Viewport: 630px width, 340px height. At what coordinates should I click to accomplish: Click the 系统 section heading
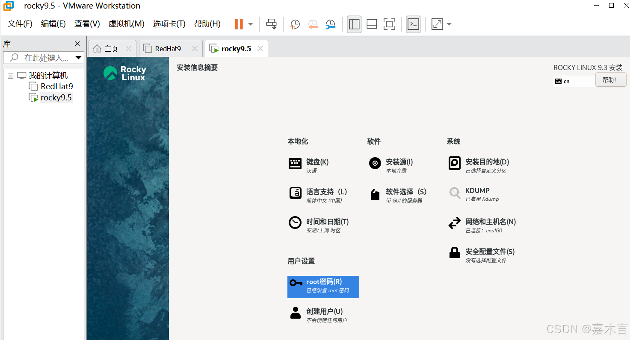tap(453, 141)
